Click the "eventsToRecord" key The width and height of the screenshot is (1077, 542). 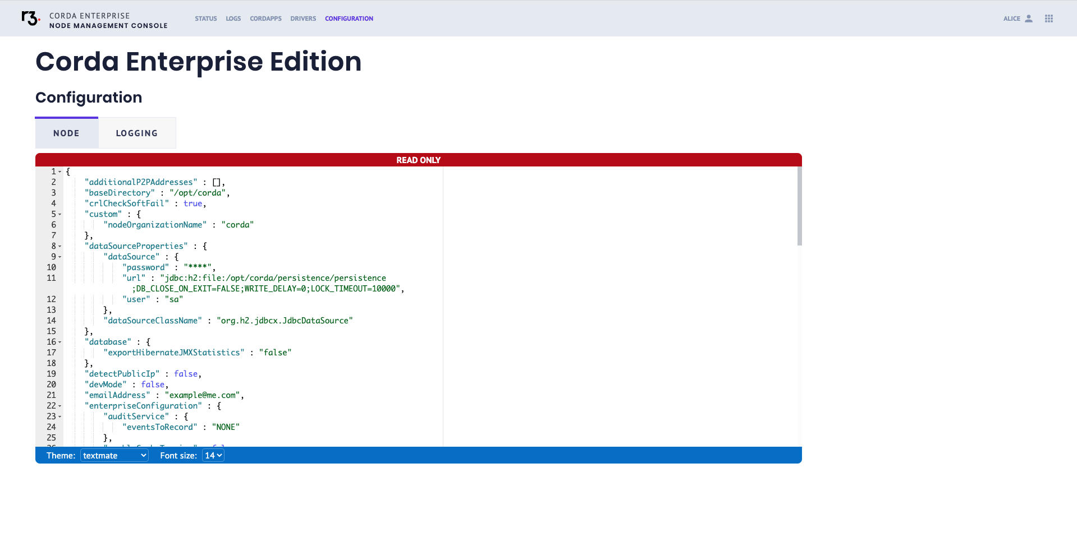coord(160,427)
